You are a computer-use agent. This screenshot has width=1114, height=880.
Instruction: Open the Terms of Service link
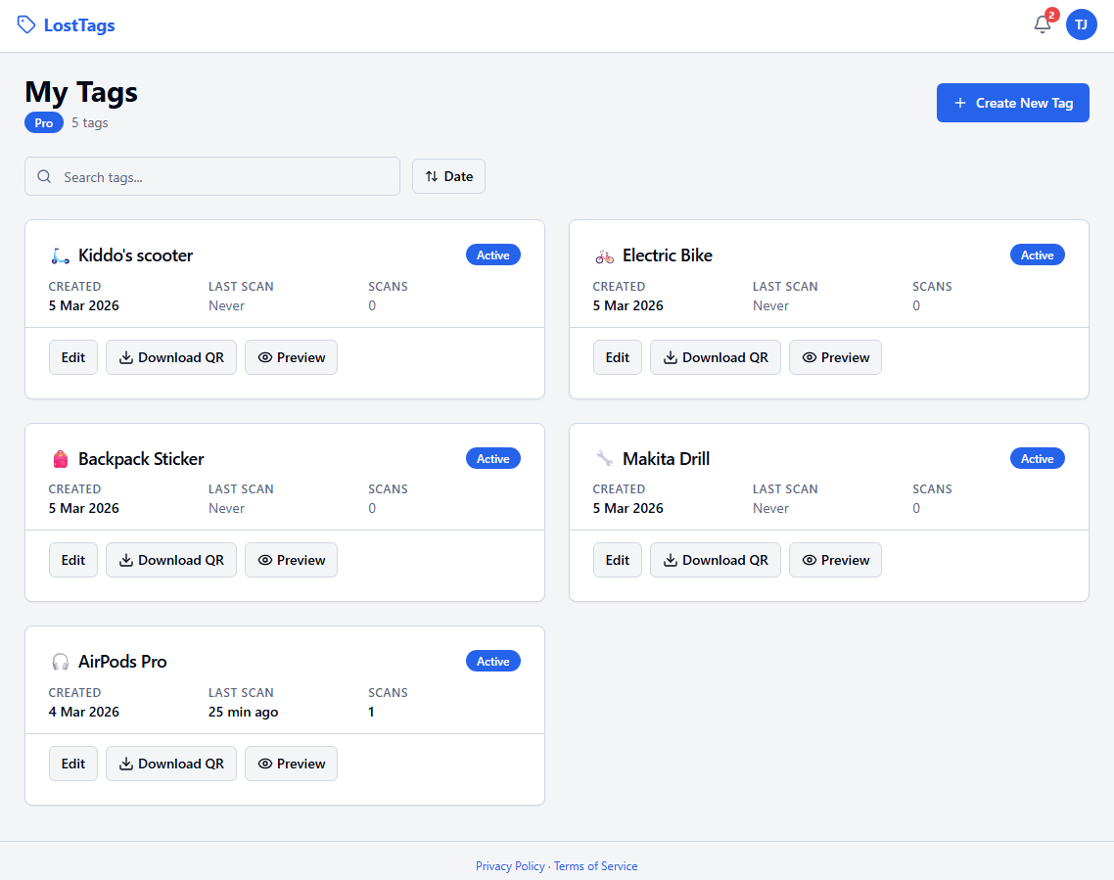click(x=595, y=865)
